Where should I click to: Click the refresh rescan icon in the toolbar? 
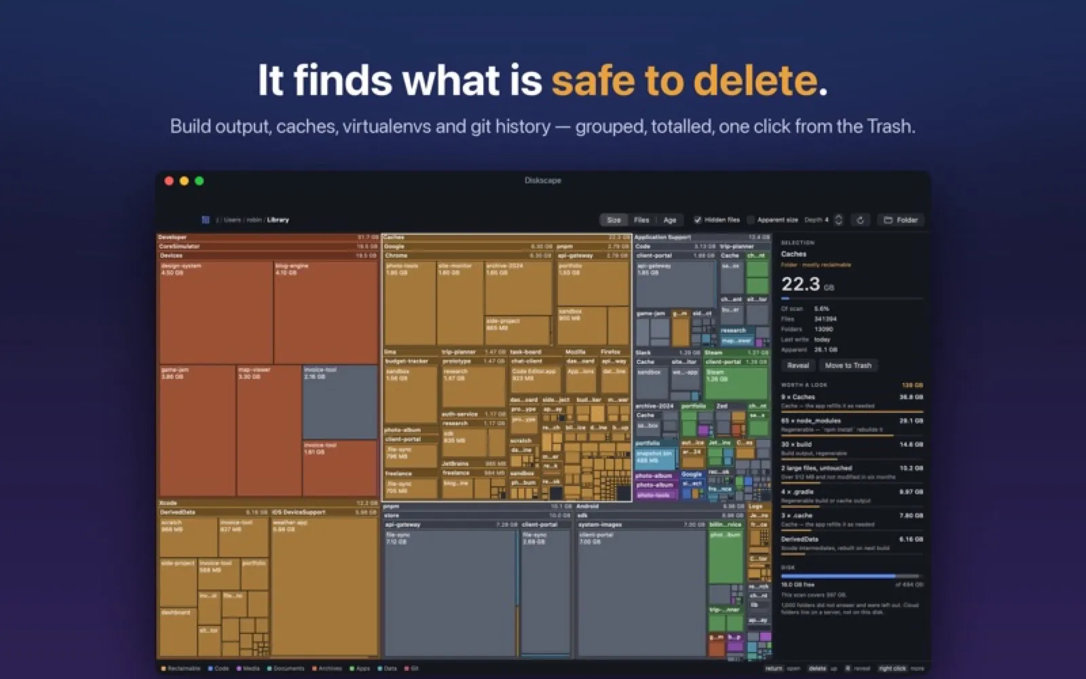(860, 220)
